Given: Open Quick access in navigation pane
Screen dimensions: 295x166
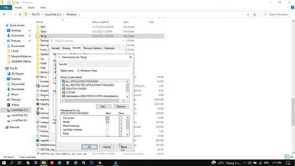Looking at the screenshot, I should tap(17, 25).
